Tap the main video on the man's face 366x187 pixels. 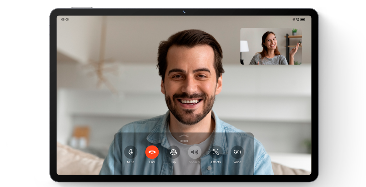coord(190,81)
